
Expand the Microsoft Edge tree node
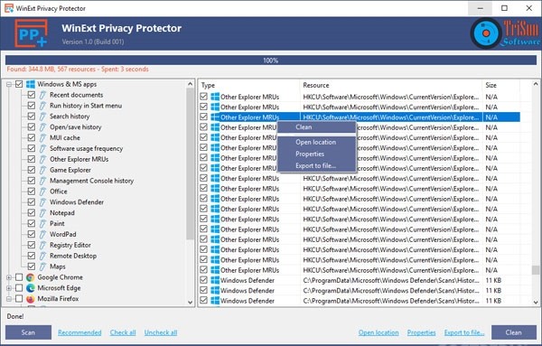tap(9, 288)
